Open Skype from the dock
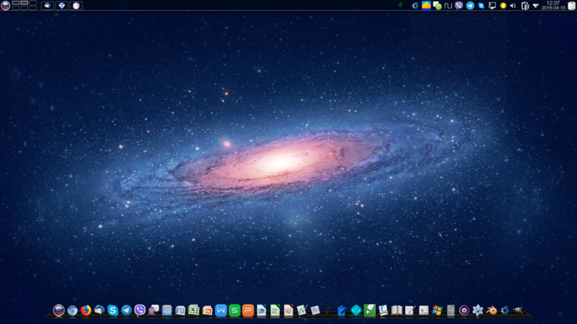The image size is (577, 324). click(x=113, y=310)
